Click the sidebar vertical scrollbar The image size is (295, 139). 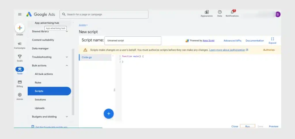pyautogui.click(x=73, y=82)
